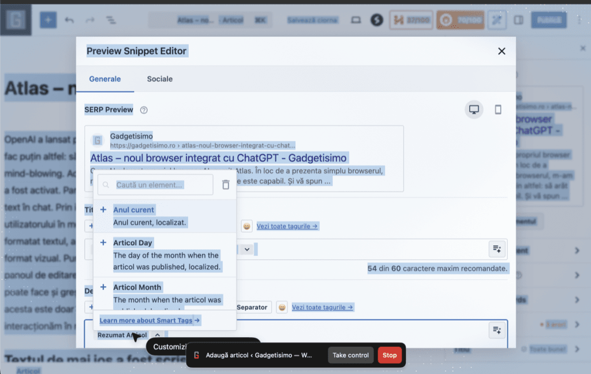Close the Preview Snippet Editor dialog
The width and height of the screenshot is (591, 374).
[x=502, y=51]
